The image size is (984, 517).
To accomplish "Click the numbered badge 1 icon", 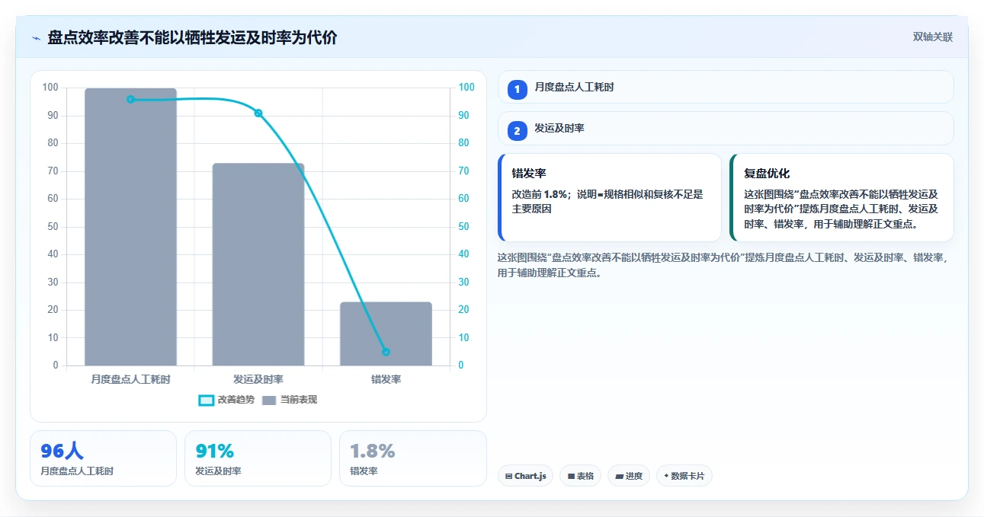I will (x=518, y=88).
